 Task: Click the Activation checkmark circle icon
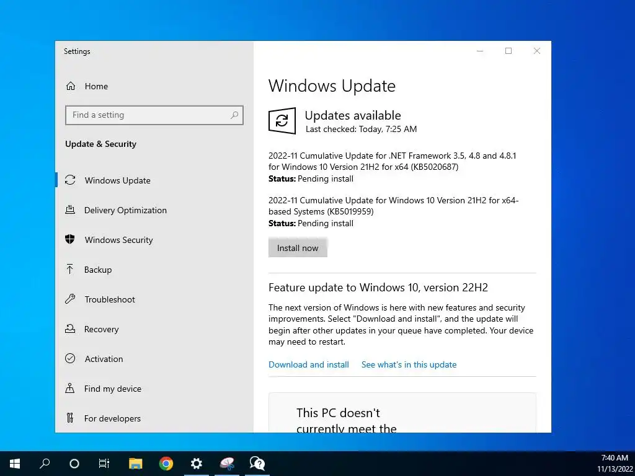click(70, 359)
